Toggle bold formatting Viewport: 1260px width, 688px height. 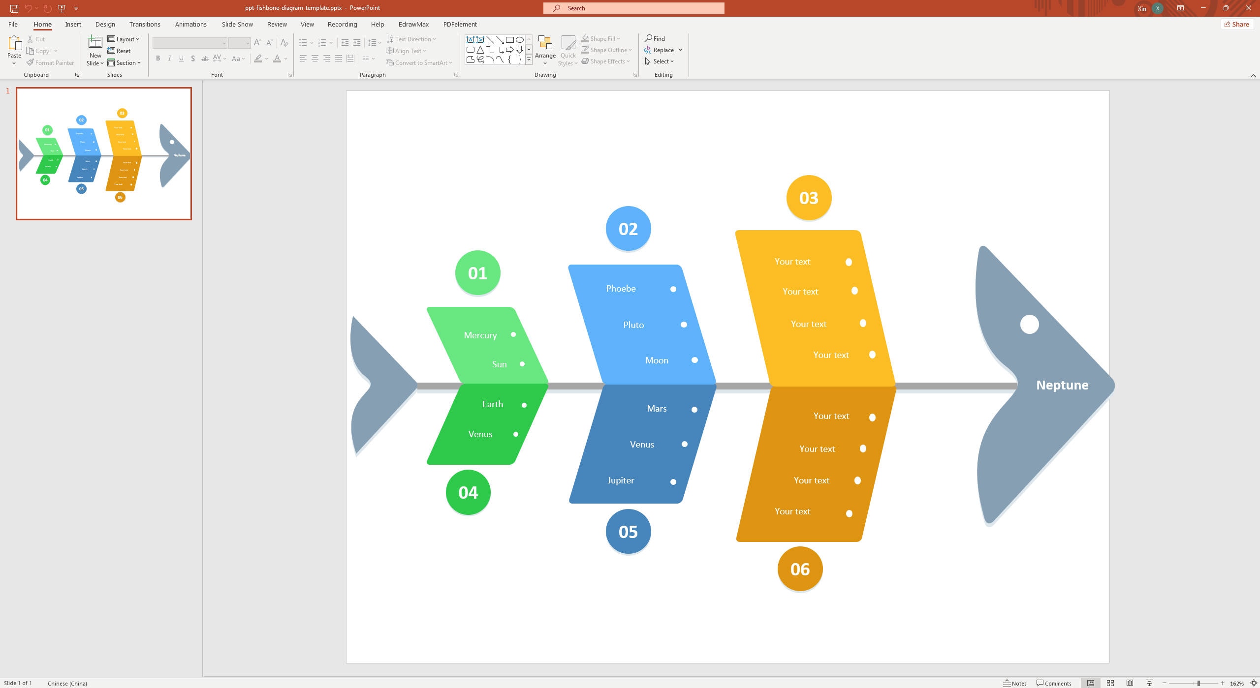157,59
